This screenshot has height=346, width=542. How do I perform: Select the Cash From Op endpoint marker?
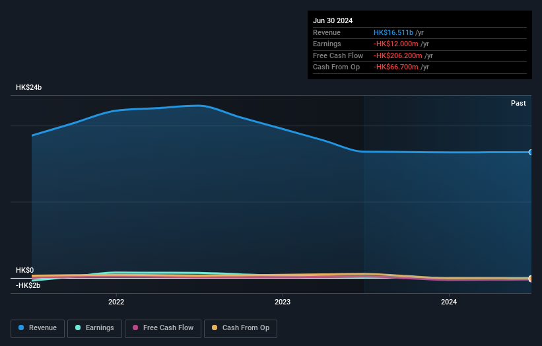tap(531, 279)
